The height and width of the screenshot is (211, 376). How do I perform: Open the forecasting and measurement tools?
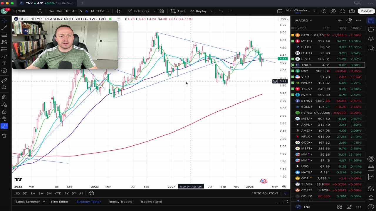[4, 49]
